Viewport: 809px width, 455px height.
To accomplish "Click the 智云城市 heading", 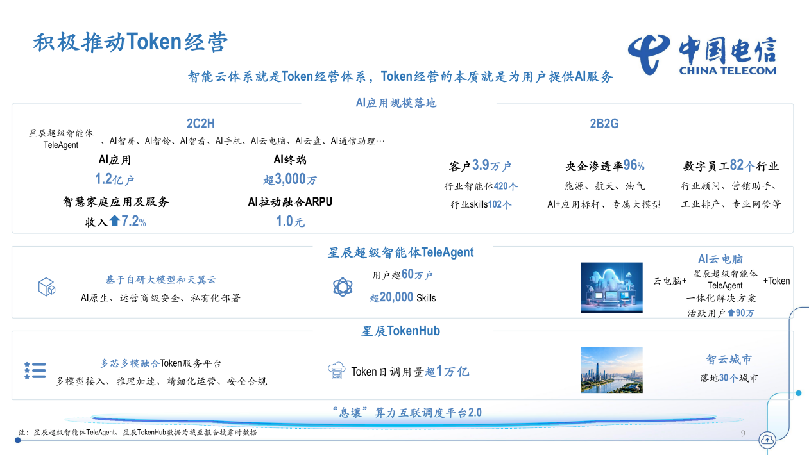I will pyautogui.click(x=729, y=360).
